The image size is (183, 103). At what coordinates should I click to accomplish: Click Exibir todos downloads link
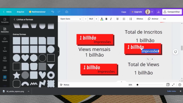[x=172, y=91]
